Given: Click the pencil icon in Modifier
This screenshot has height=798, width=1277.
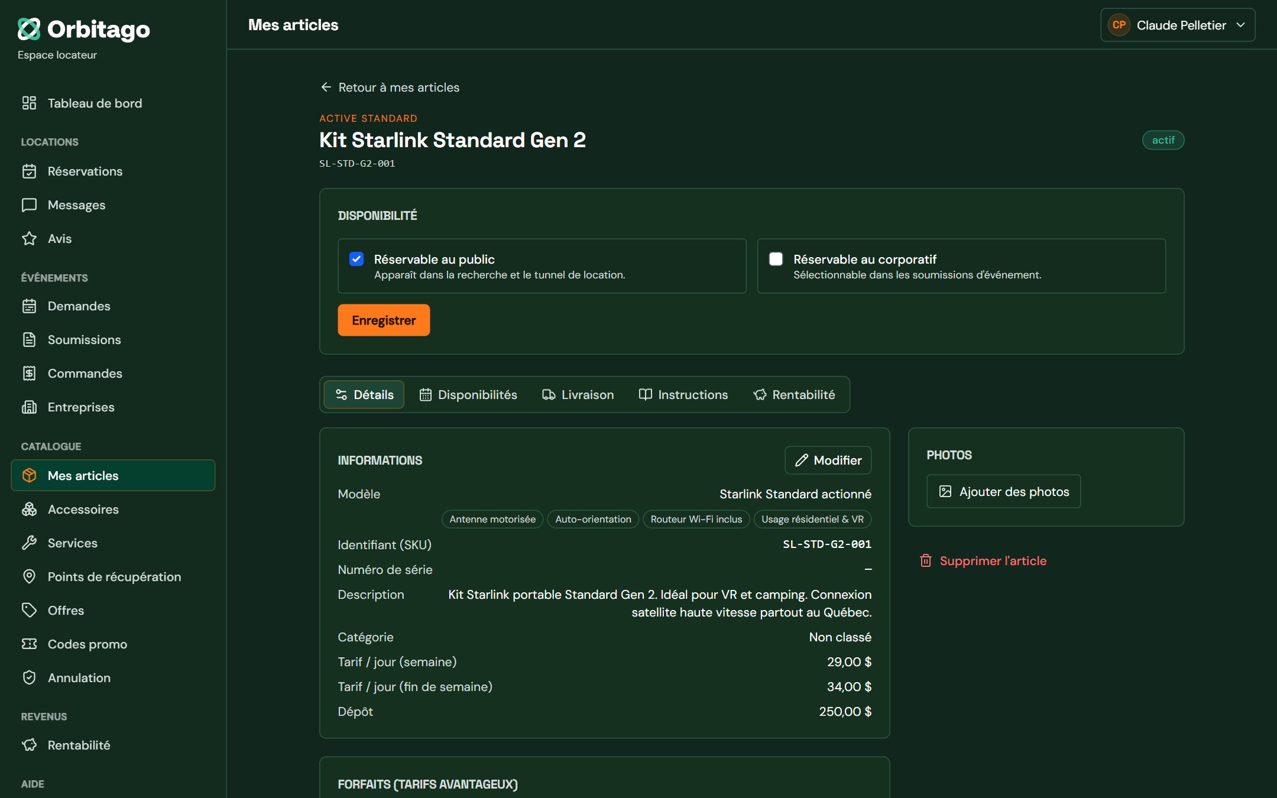Looking at the screenshot, I should coord(802,460).
